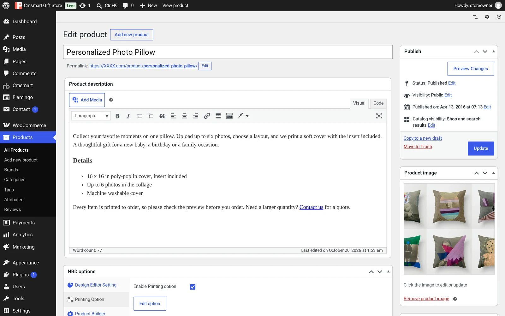
Task: Click the Activity panel icon
Action: 475,17
